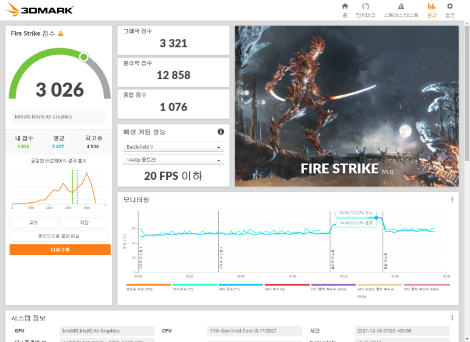Click the warning triangle beside Fire Strike score
This screenshot has height=342, width=470.
[61, 33]
